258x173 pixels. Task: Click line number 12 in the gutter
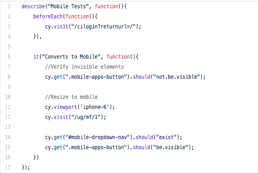8,117
